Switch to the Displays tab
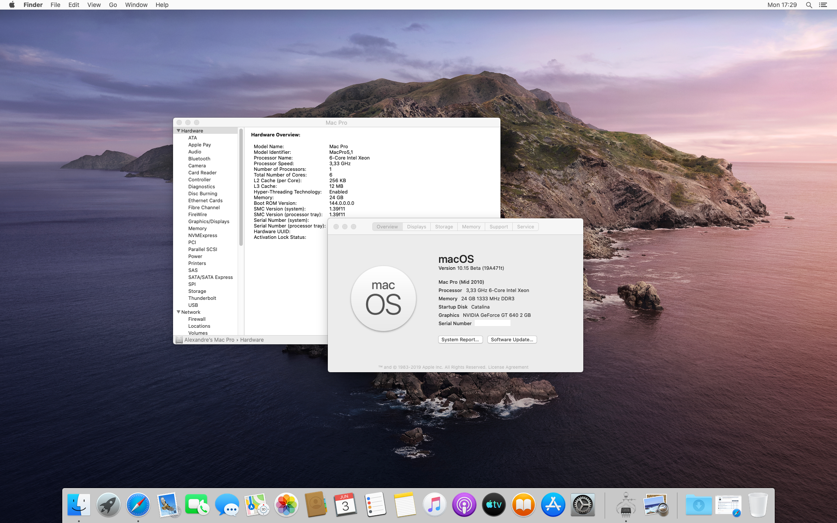Viewport: 837px width, 523px height. (x=416, y=227)
